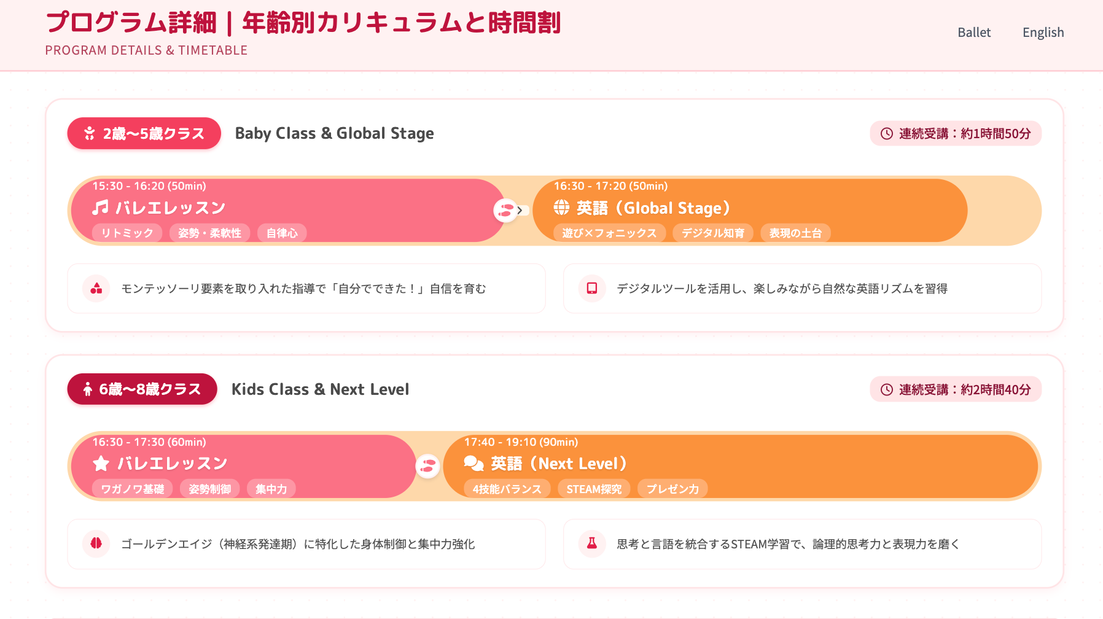Click the chat bubbles icon beside Next Level
Viewport: 1103px width, 619px height.
tap(474, 464)
